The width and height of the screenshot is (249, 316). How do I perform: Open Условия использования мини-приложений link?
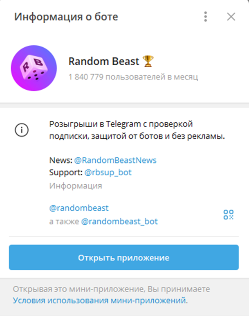click(100, 301)
